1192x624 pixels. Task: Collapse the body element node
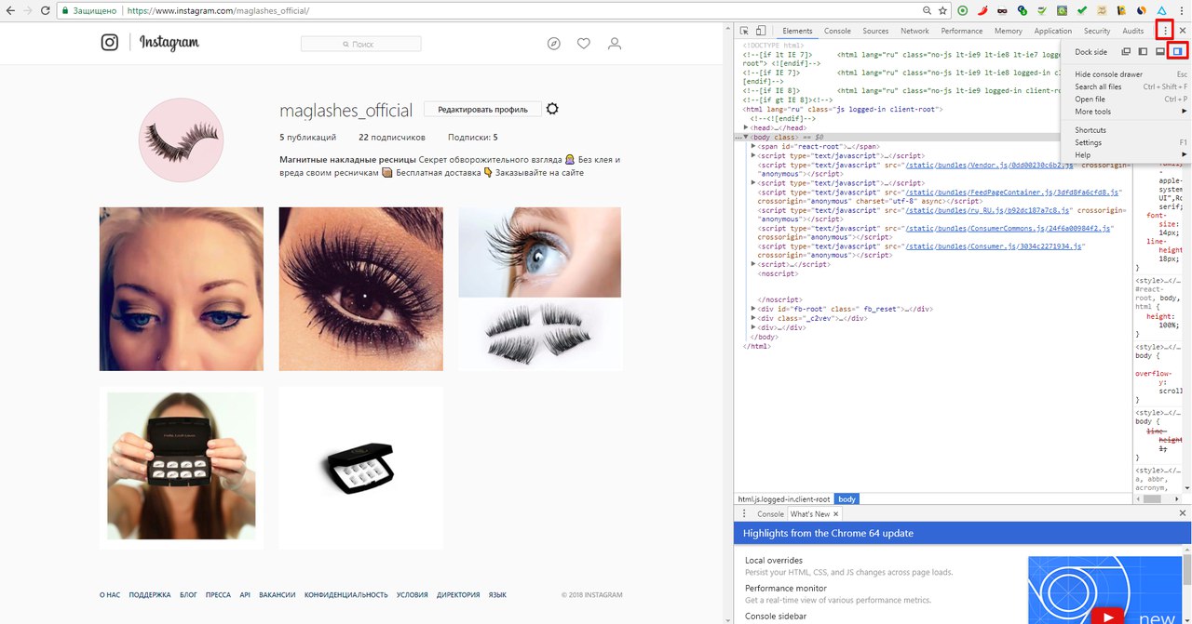747,138
